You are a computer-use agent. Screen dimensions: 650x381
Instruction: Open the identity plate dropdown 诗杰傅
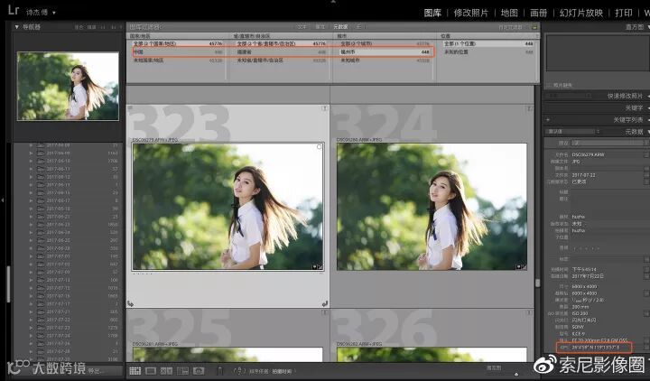coord(41,13)
